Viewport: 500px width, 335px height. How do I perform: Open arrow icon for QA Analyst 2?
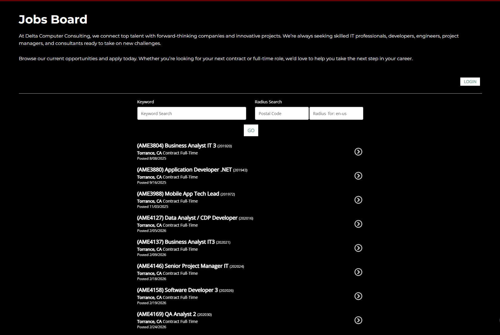(x=358, y=320)
